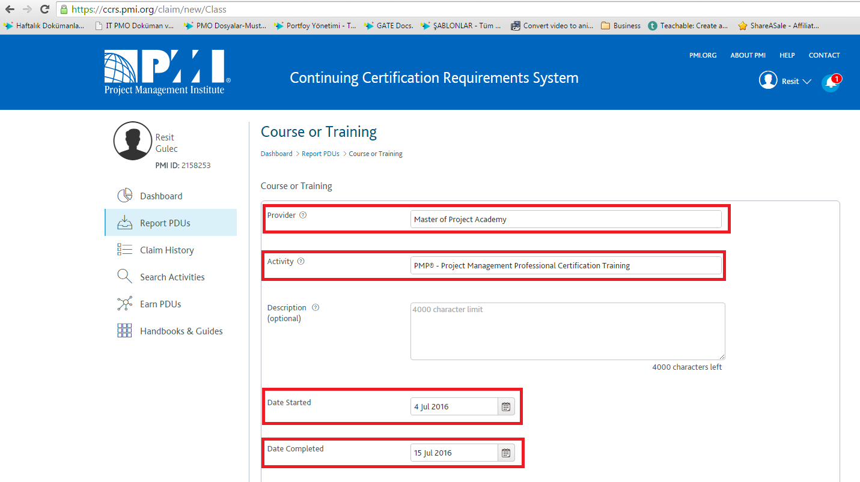860x482 pixels.
Task: Open the Convert video to ani bookmark
Action: [x=552, y=26]
